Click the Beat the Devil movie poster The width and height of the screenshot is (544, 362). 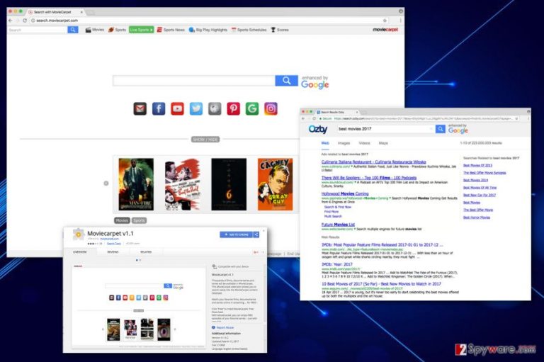click(183, 184)
